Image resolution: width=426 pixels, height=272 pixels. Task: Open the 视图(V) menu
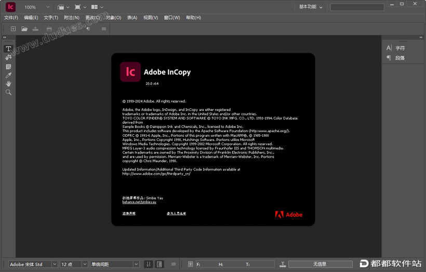[151, 18]
